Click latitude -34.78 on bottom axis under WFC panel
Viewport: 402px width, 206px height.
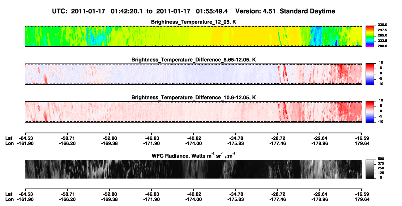tap(236, 194)
